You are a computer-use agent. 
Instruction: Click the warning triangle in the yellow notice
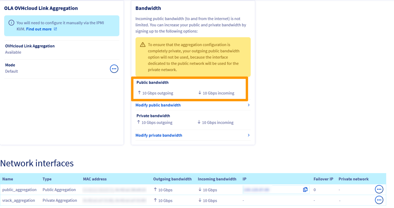143,45
